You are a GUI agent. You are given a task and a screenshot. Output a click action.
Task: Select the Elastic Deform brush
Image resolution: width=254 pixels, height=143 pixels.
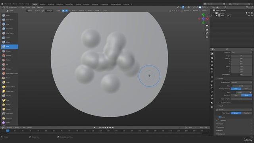(10, 87)
